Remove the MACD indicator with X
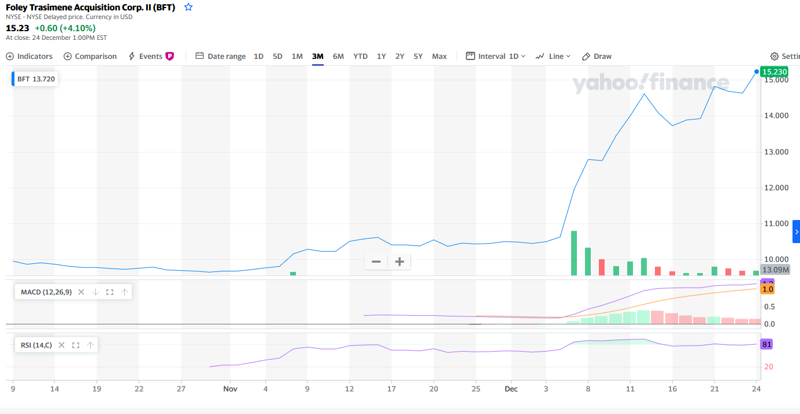Viewport: 800px width, 414px height. pos(81,292)
